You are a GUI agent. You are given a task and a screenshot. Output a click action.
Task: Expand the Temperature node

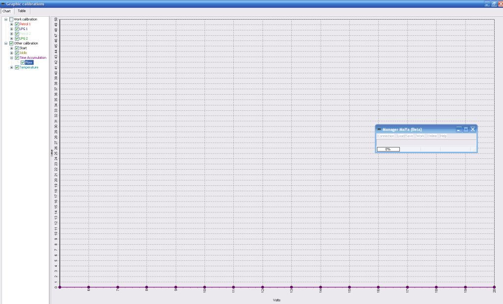(12, 67)
